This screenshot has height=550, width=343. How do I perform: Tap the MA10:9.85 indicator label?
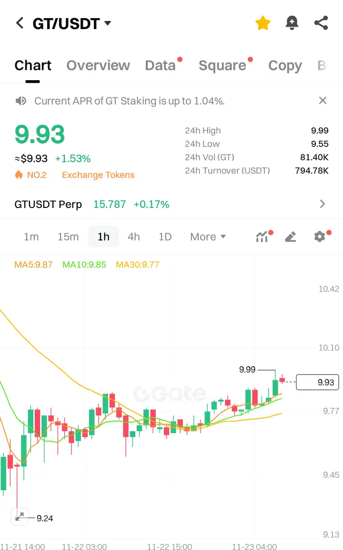click(x=84, y=264)
